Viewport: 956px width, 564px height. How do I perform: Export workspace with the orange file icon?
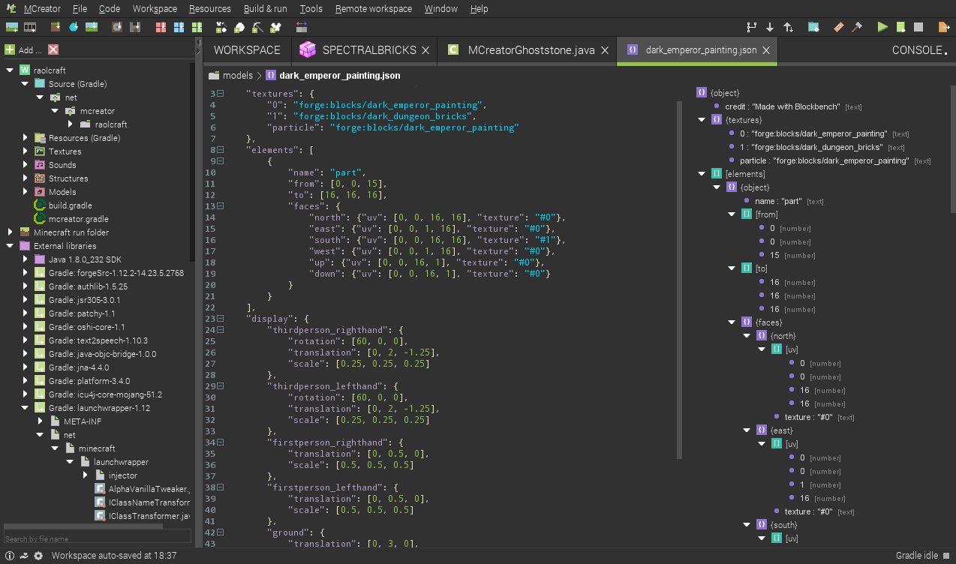(944, 27)
